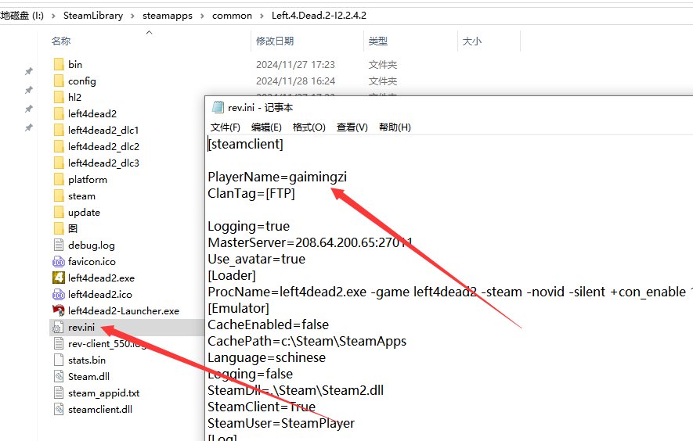
Task: Click the left4dead2-Launcher.exe icon
Action: coord(58,310)
